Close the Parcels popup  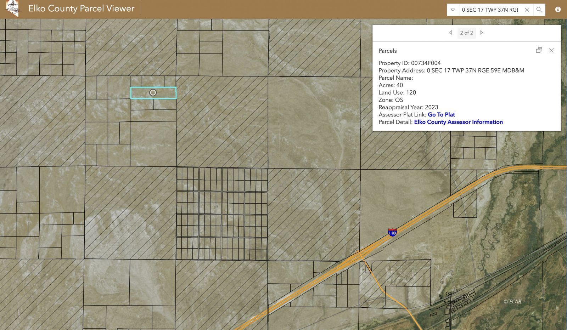pos(551,50)
